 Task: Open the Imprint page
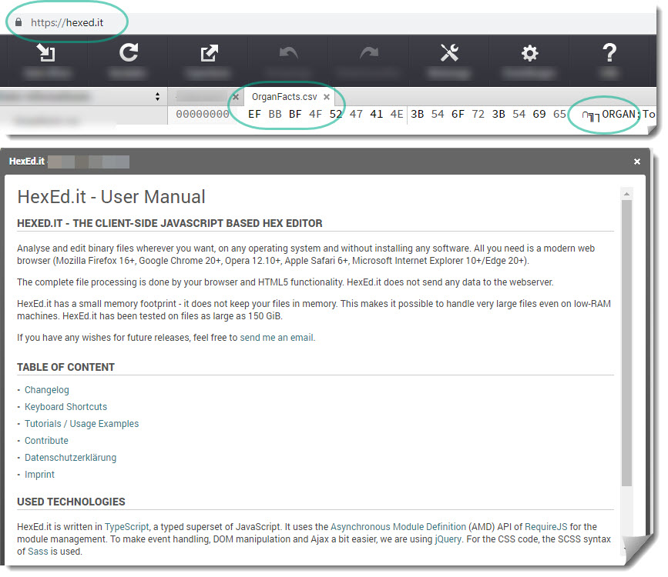coord(39,475)
